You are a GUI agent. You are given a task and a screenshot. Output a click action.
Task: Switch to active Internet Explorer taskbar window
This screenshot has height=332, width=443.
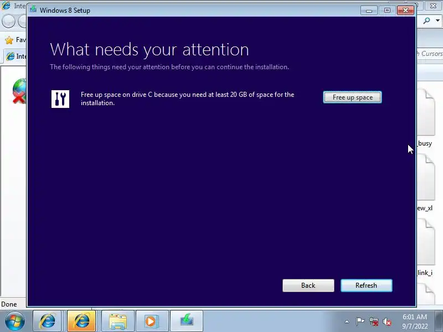pos(81,321)
